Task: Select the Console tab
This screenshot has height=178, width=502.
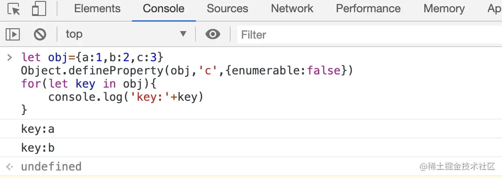Action: pyautogui.click(x=163, y=8)
